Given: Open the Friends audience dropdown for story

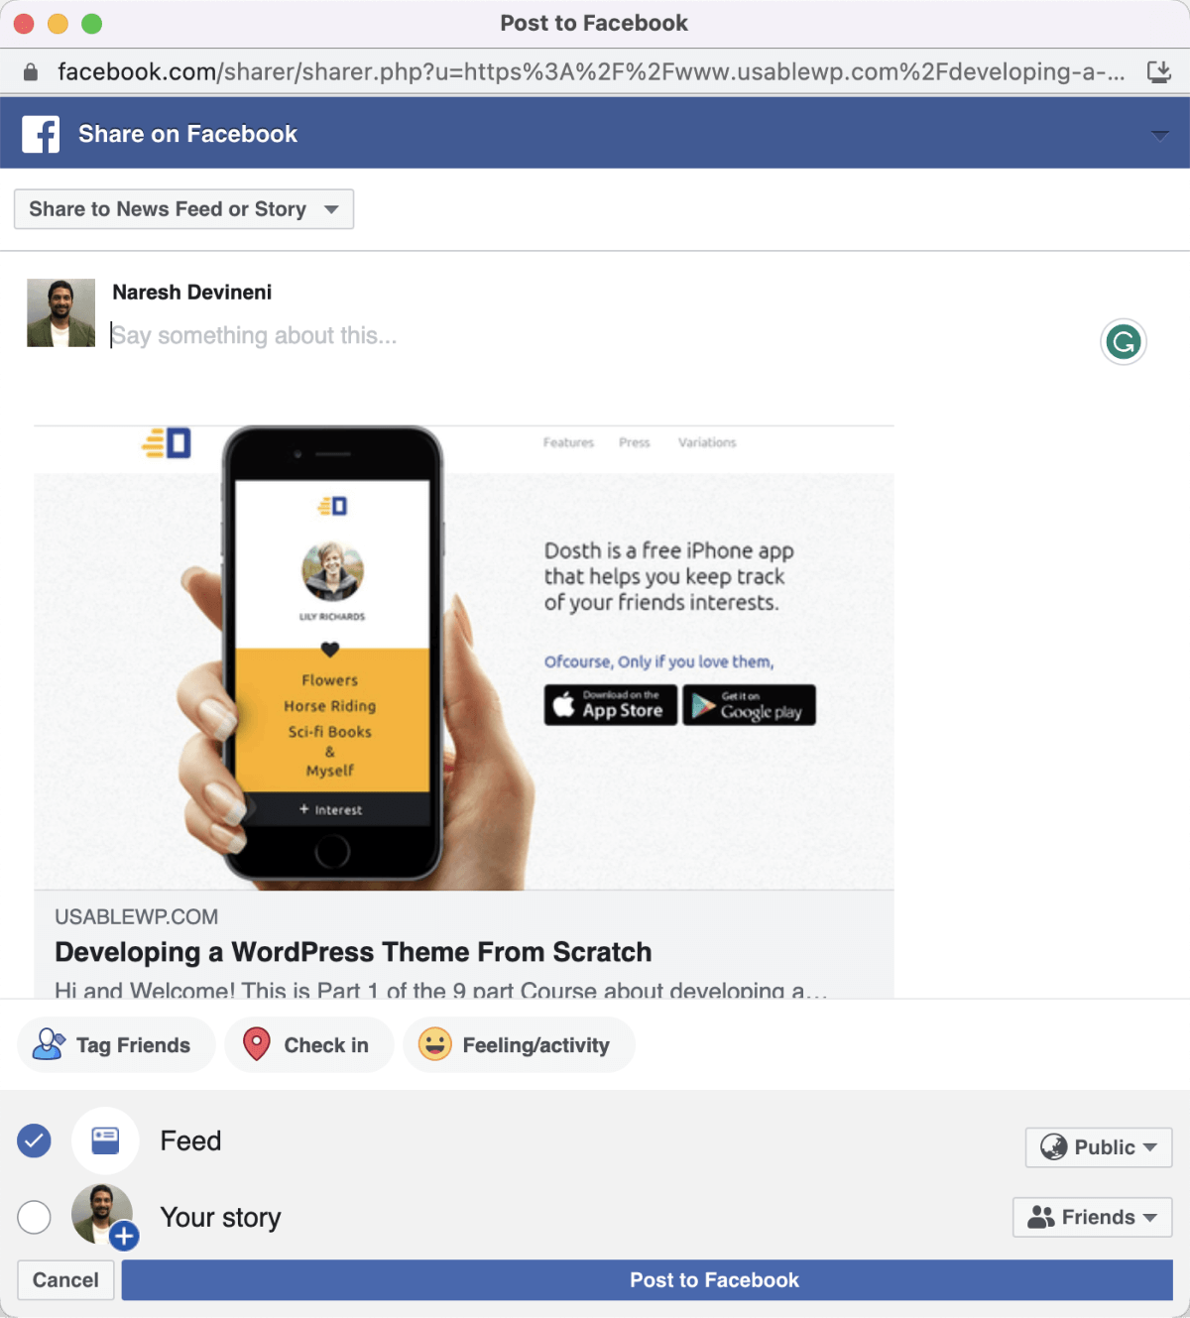Looking at the screenshot, I should [1092, 1217].
